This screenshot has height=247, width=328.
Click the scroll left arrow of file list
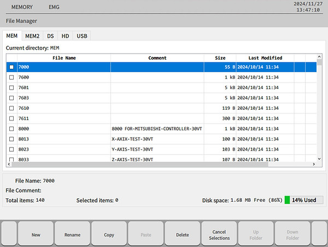9,164
